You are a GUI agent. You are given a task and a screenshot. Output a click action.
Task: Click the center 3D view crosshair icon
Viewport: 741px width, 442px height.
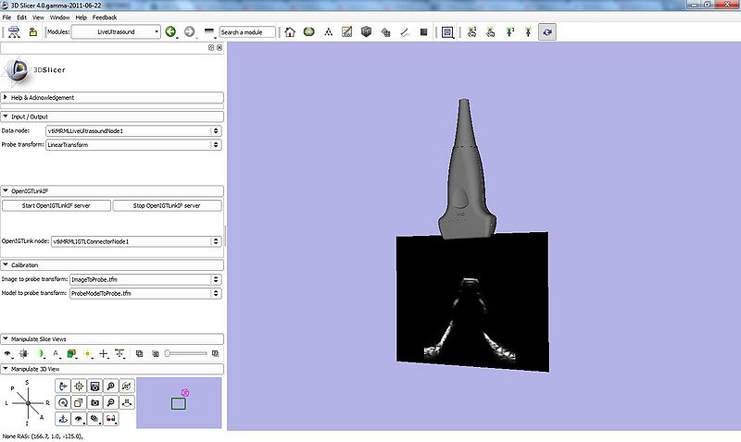(78, 386)
